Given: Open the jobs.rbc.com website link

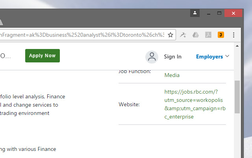Looking at the screenshot, I should pyautogui.click(x=195, y=104).
